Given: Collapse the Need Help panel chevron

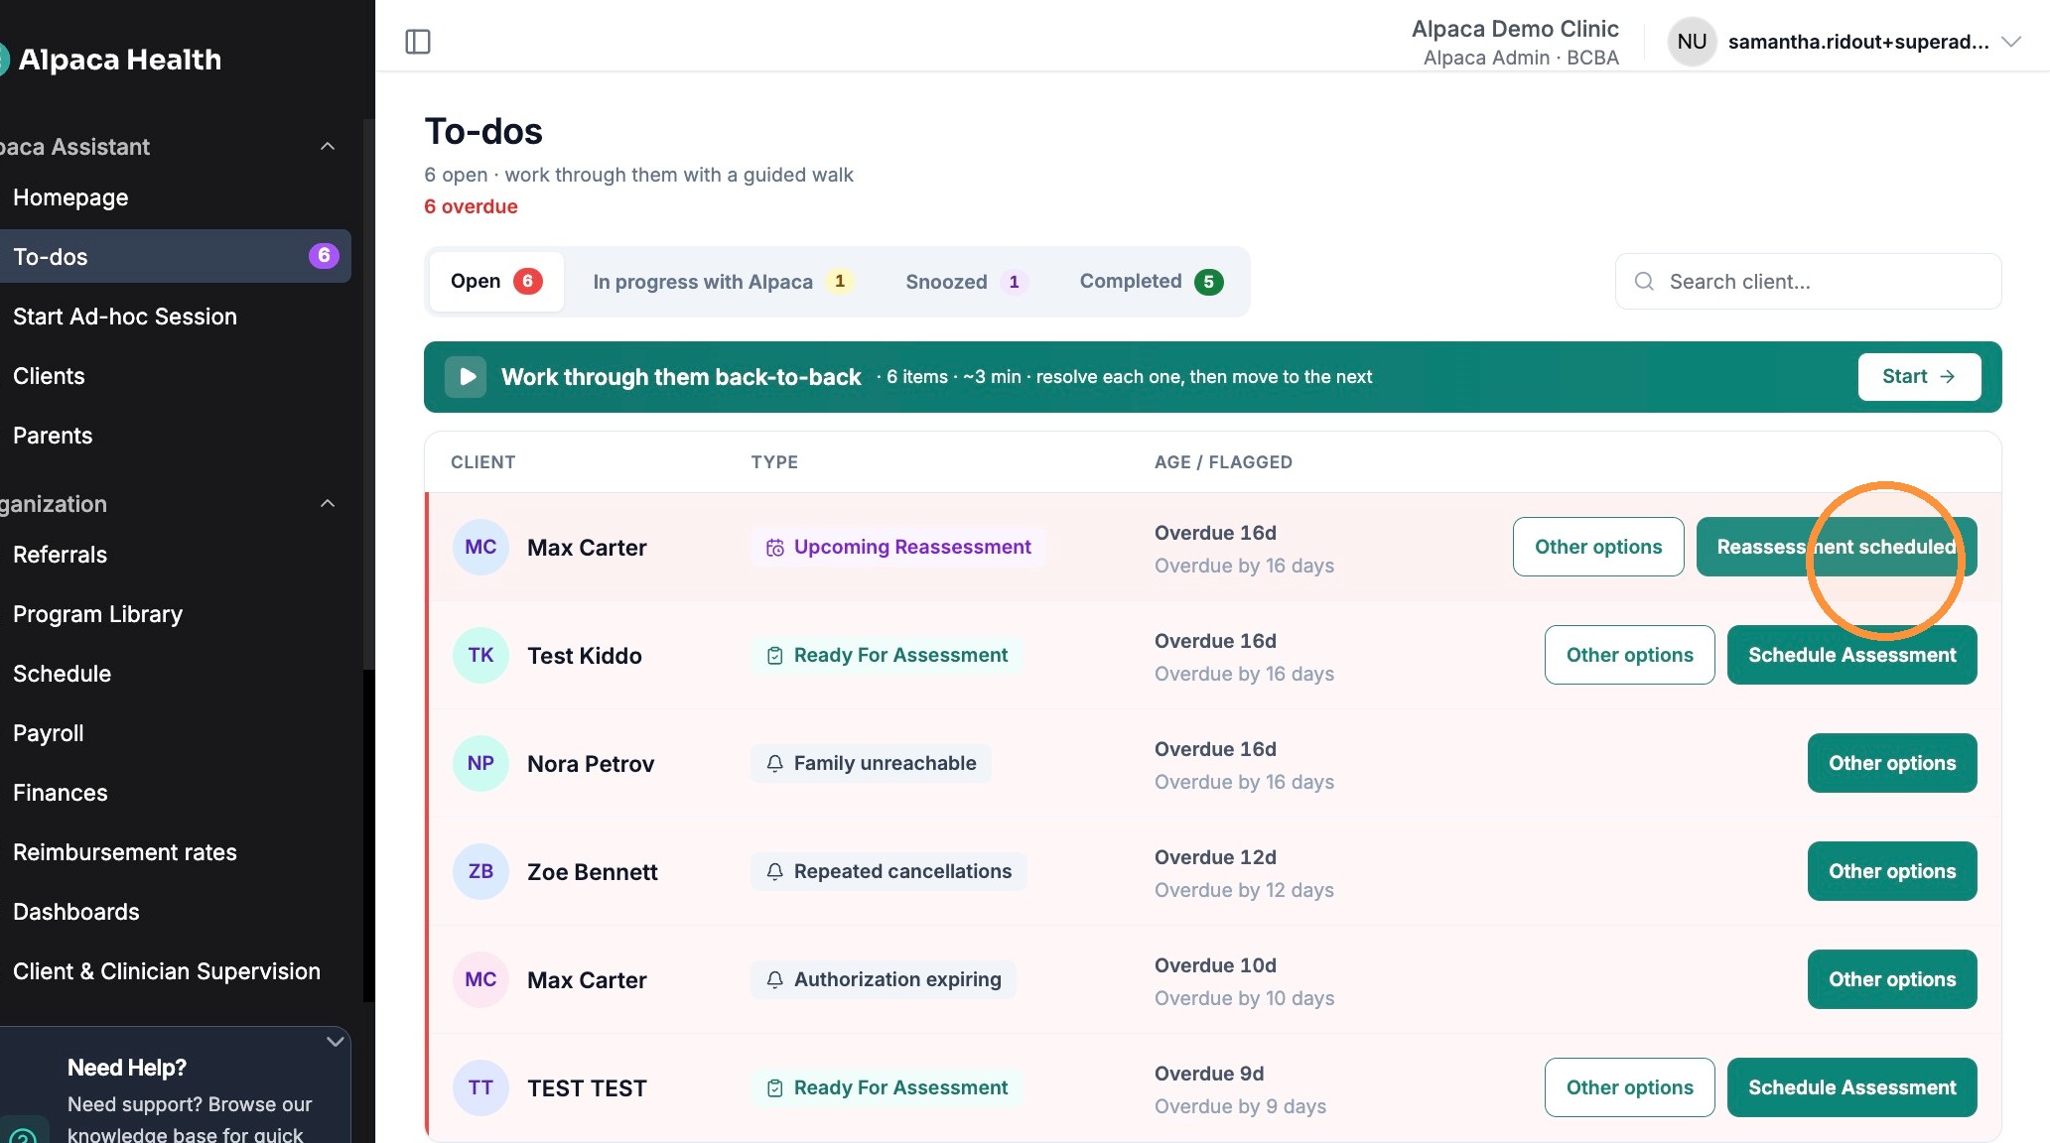Looking at the screenshot, I should tap(336, 1042).
